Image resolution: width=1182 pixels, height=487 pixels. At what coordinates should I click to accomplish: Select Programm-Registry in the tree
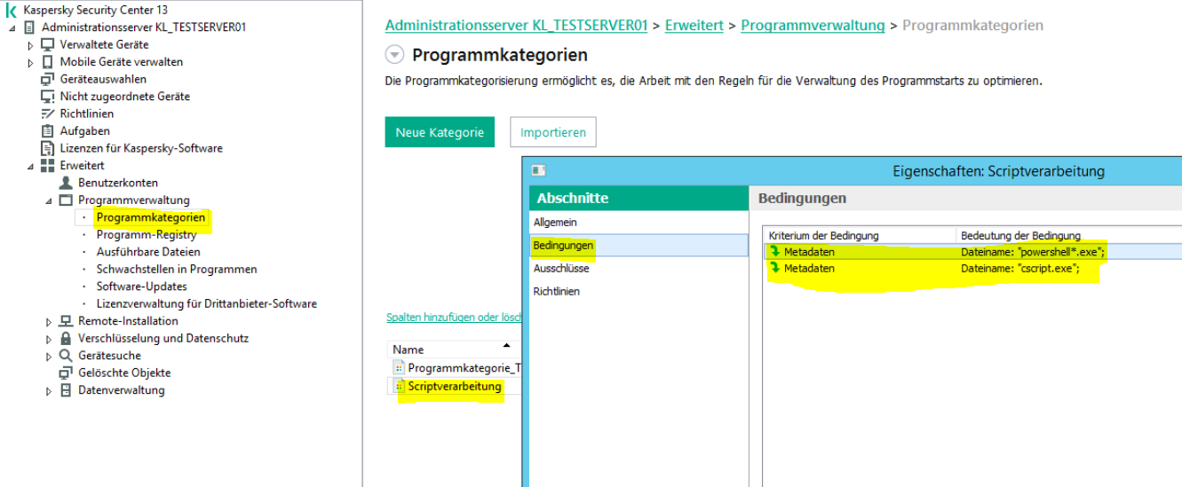[147, 235]
